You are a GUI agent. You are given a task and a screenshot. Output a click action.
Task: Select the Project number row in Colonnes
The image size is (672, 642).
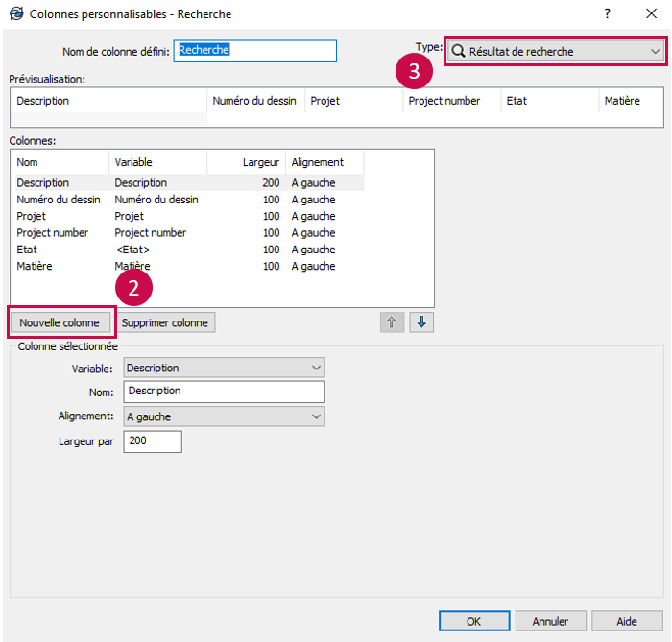pos(189,233)
